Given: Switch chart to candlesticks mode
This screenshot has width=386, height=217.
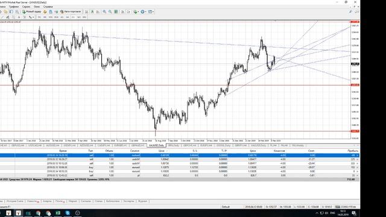Looking at the screenshot, I should [x=92, y=11].
